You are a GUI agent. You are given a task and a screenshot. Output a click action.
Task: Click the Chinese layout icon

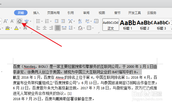coord(70,21)
